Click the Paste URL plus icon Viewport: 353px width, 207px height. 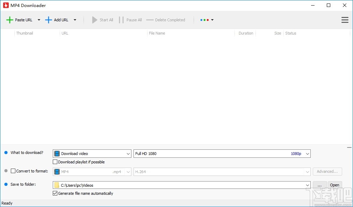[x=10, y=20]
